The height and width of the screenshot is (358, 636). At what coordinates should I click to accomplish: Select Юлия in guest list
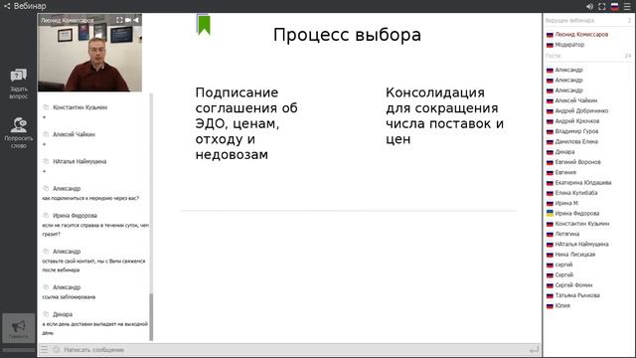pyautogui.click(x=562, y=305)
